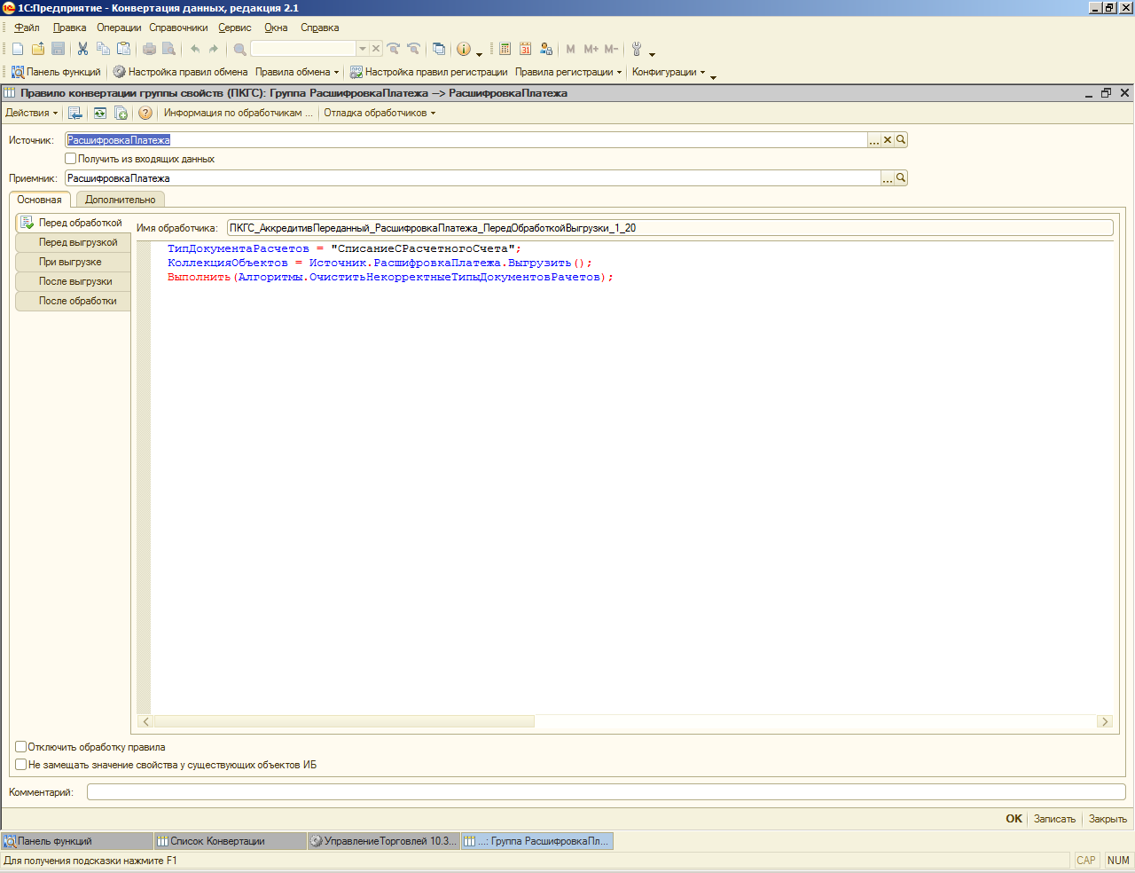Enable 'Получить из входящих данных' checkbox
This screenshot has width=1135, height=873.
click(x=71, y=159)
